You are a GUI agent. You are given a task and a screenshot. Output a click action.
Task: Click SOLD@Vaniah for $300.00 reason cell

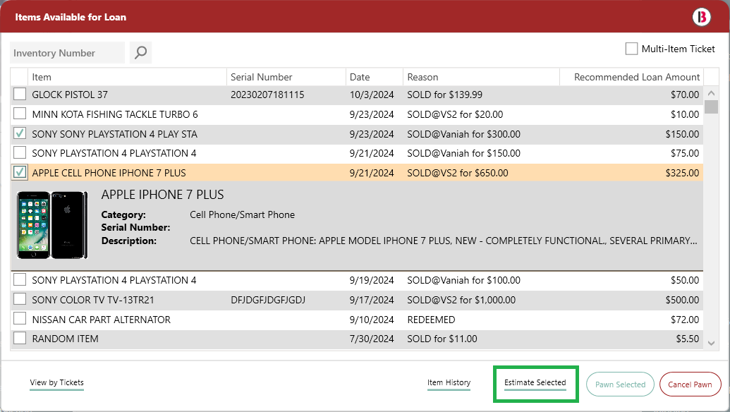463,134
